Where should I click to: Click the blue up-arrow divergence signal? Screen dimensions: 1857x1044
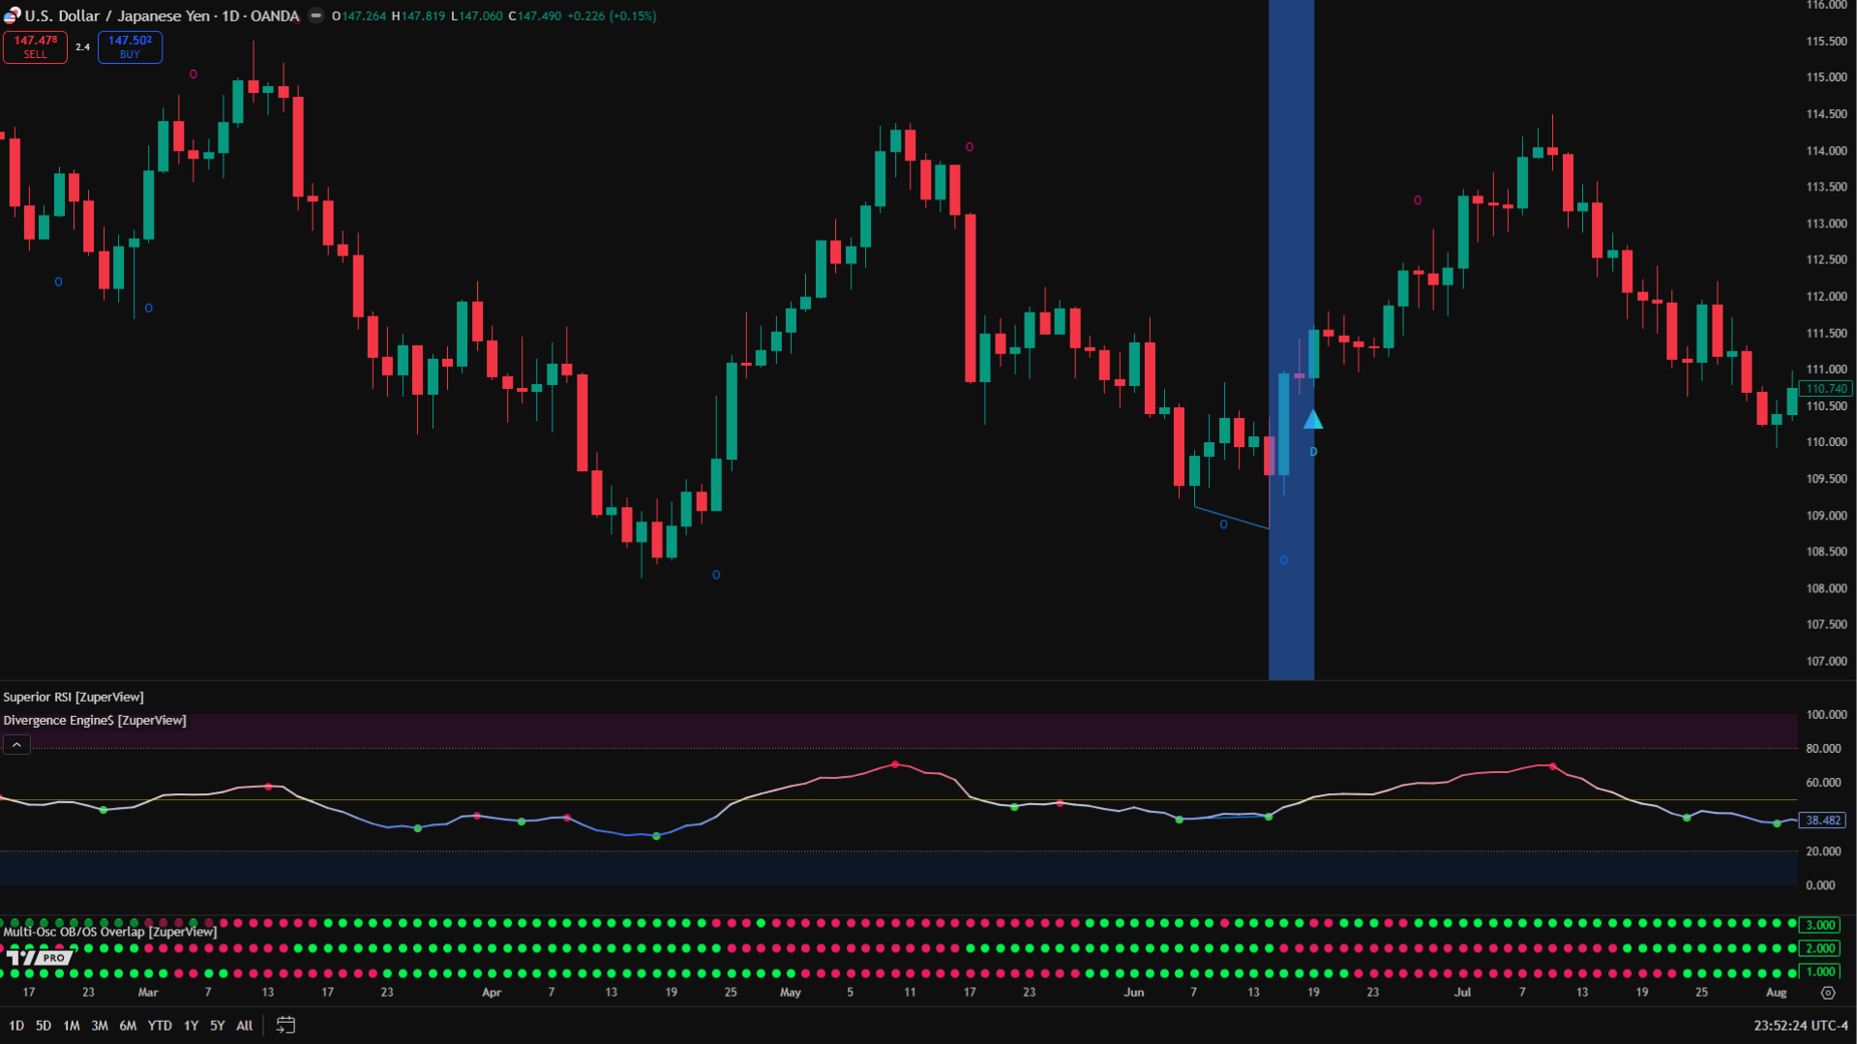1312,420
